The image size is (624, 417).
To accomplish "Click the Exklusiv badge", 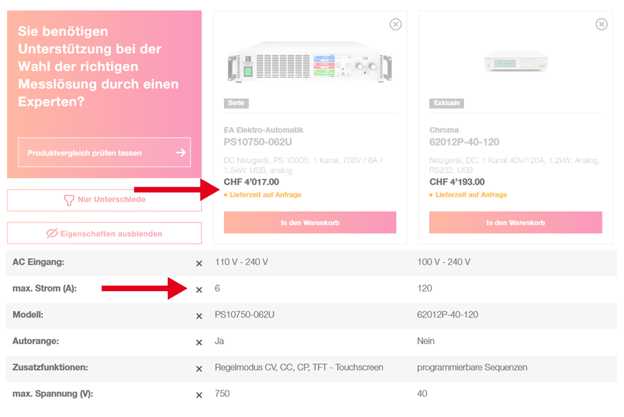I will click(x=447, y=103).
